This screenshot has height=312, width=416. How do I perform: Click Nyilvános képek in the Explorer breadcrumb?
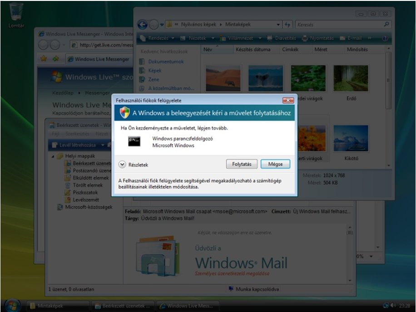tap(198, 24)
